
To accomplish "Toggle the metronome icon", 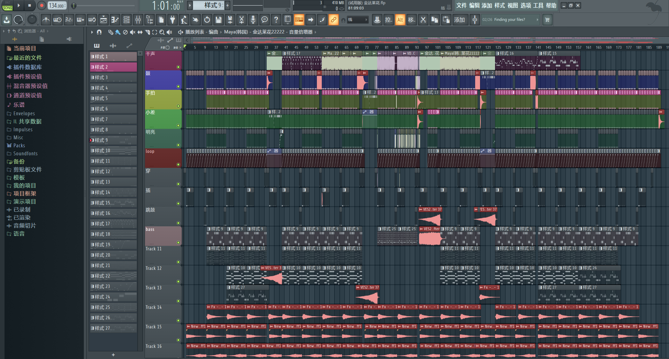I will pyautogui.click(x=46, y=20).
